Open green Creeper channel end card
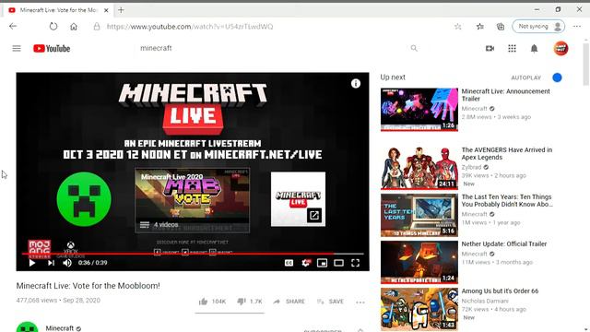 pos(84,199)
